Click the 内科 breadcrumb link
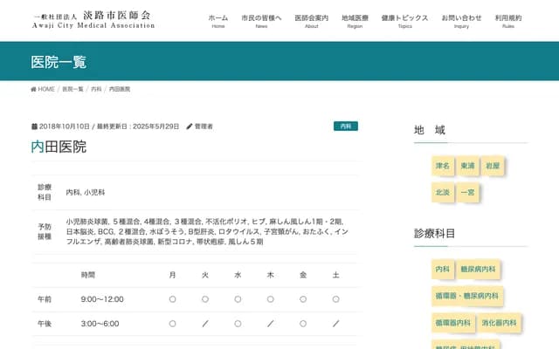This screenshot has width=559, height=349. [96, 89]
